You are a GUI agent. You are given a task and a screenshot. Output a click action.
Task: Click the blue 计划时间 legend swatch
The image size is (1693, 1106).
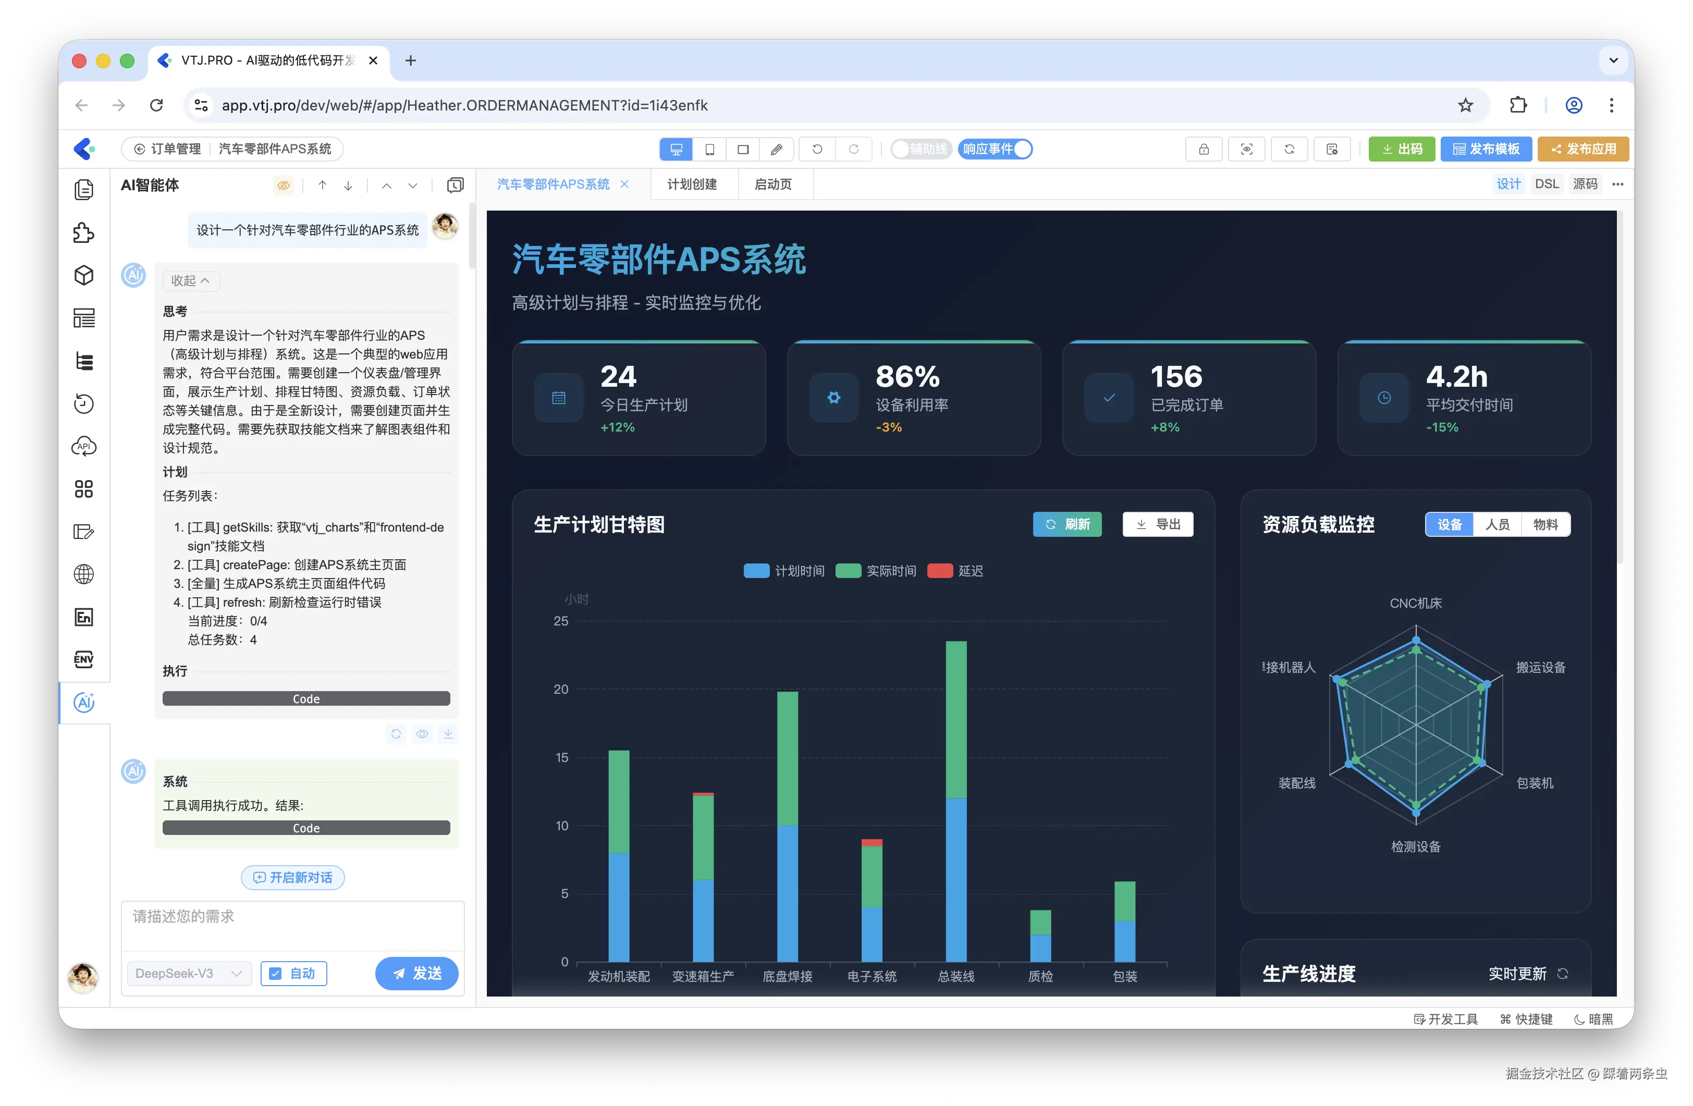(756, 571)
